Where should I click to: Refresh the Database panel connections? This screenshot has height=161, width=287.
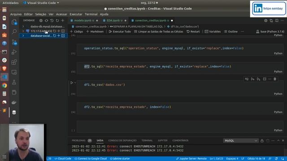click(x=57, y=21)
